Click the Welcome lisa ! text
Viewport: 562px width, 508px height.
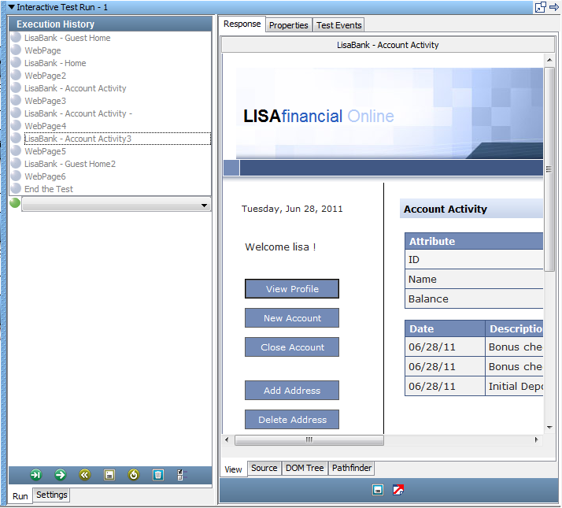tap(280, 247)
